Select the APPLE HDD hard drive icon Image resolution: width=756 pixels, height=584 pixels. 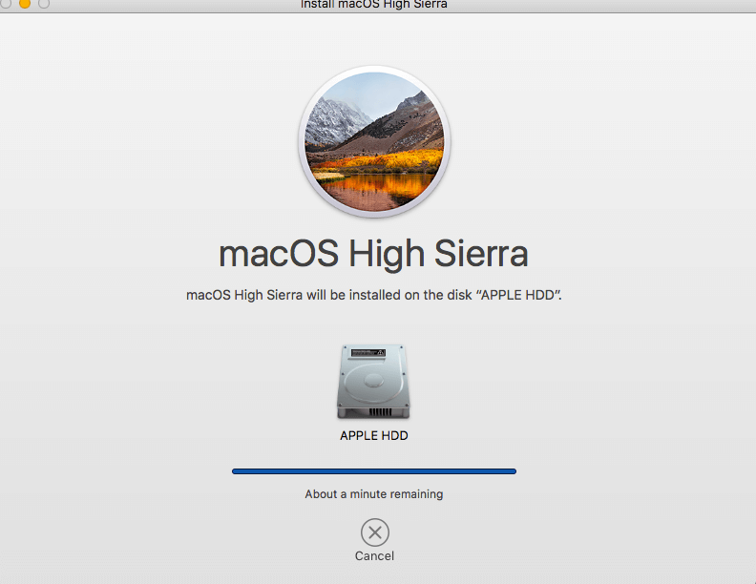click(x=374, y=382)
